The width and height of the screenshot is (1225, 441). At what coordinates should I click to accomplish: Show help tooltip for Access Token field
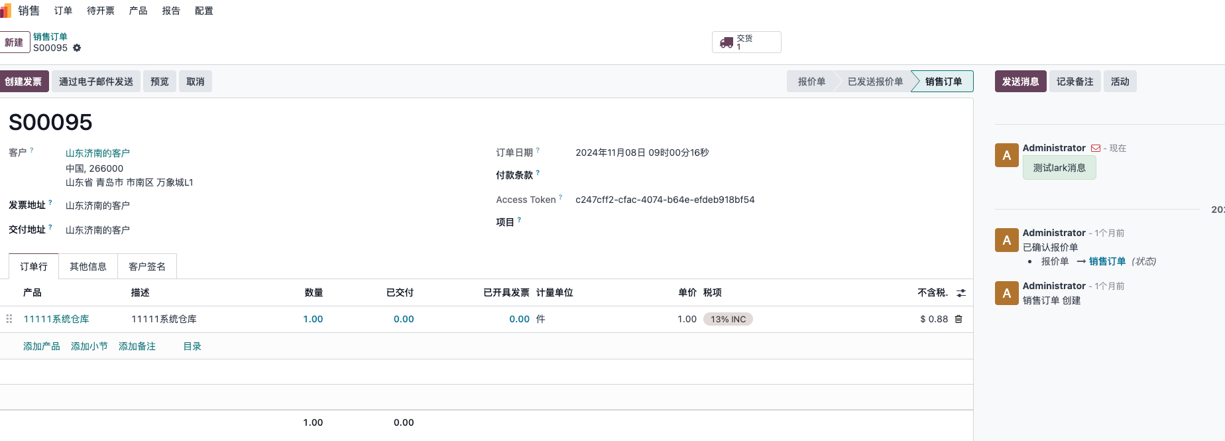[561, 198]
